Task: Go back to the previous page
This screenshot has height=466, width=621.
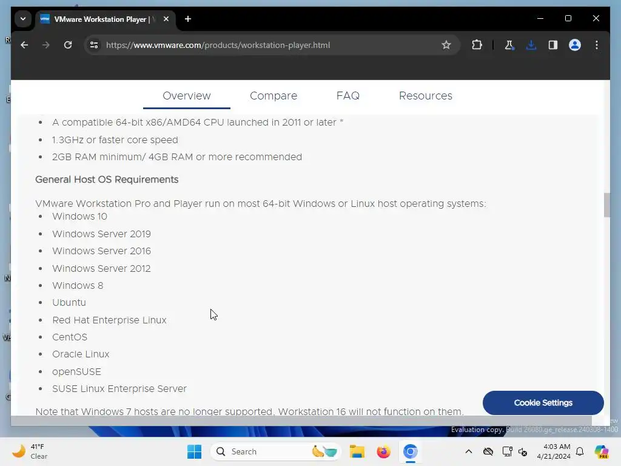Action: [x=24, y=45]
